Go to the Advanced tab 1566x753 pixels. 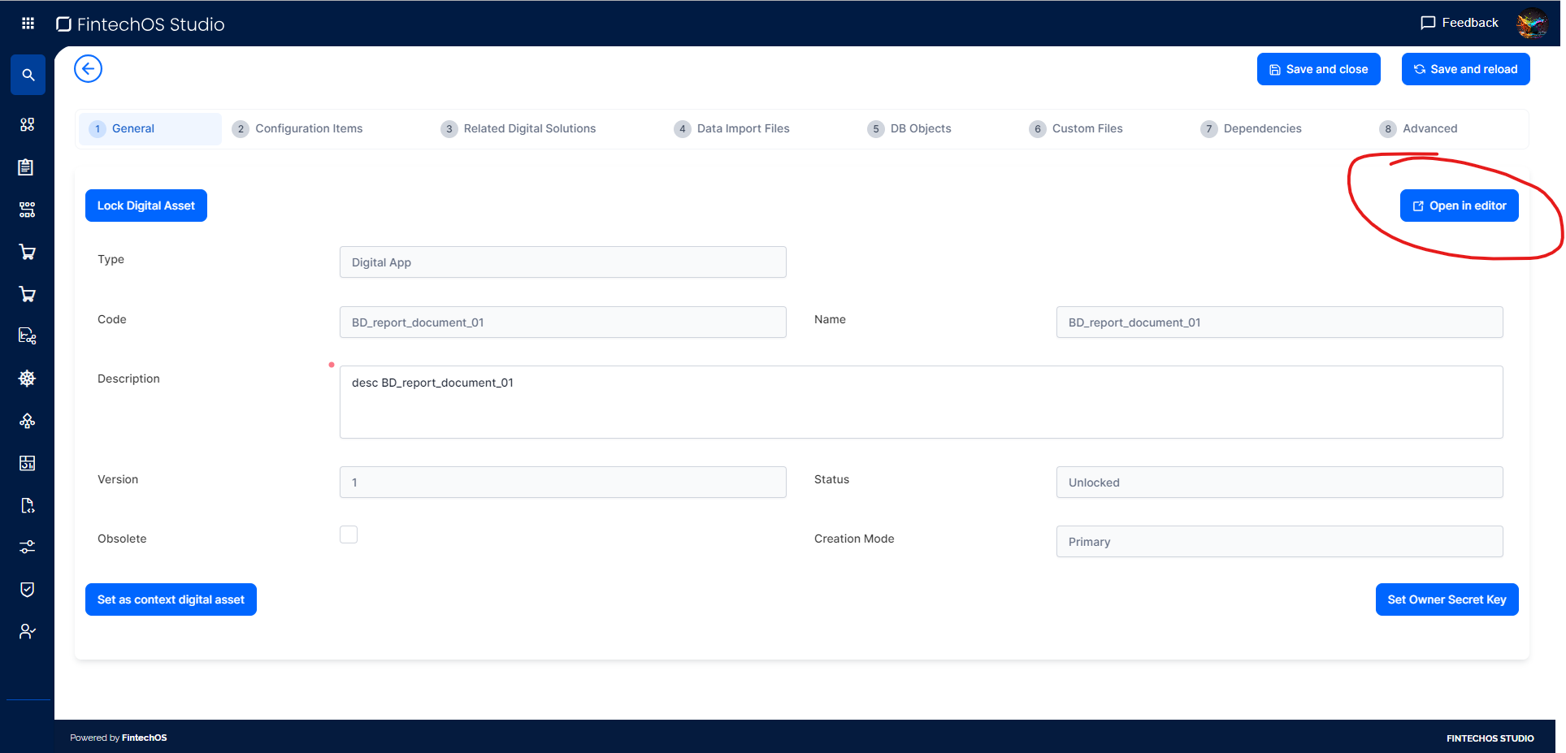(1429, 128)
